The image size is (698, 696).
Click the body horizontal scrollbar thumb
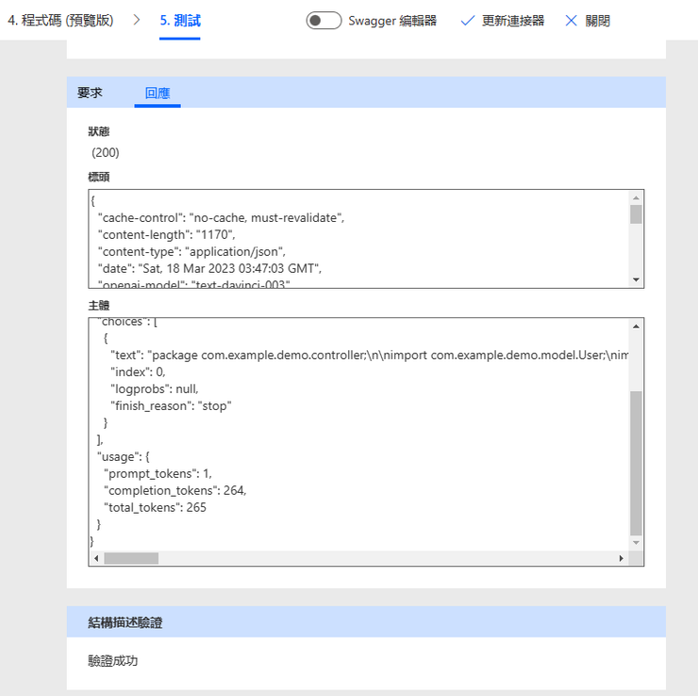[x=131, y=558]
